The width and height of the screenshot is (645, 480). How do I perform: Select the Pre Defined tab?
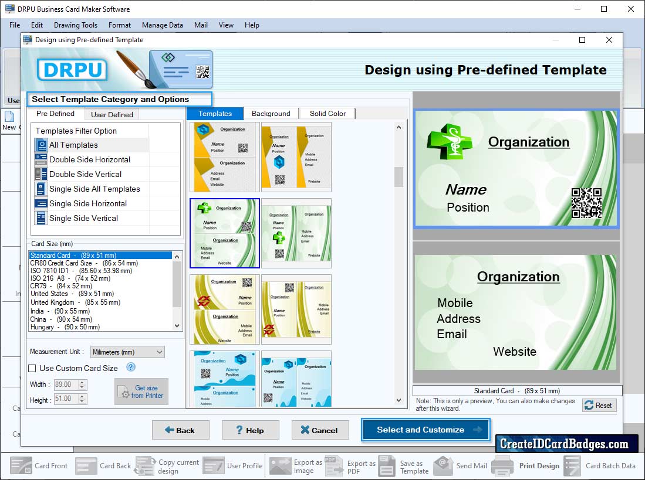(x=56, y=114)
